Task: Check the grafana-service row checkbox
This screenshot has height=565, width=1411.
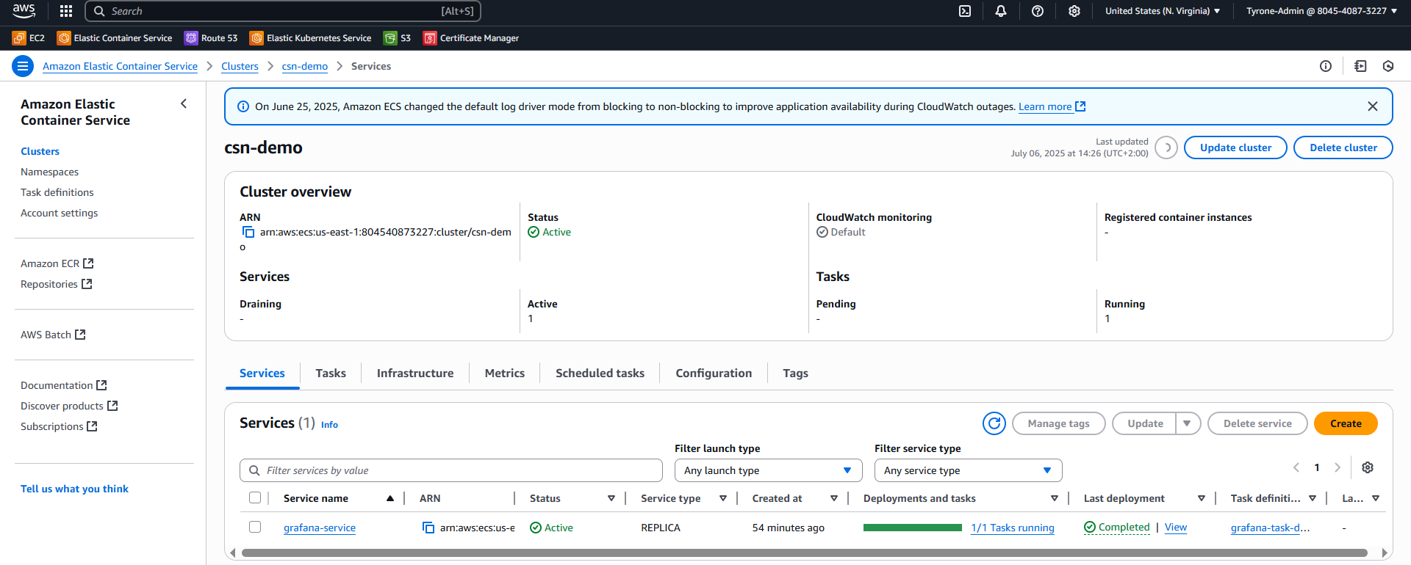Action: tap(255, 527)
